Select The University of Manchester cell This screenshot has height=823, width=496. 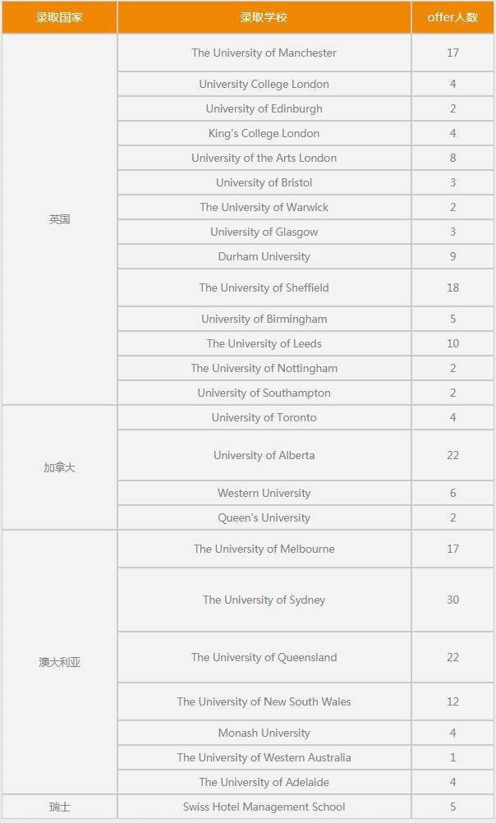264,53
